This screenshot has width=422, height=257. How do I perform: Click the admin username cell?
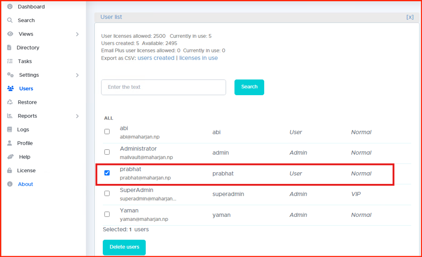point(220,152)
